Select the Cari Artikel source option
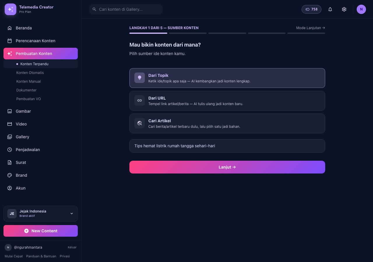This screenshot has height=262, width=373. point(227,123)
